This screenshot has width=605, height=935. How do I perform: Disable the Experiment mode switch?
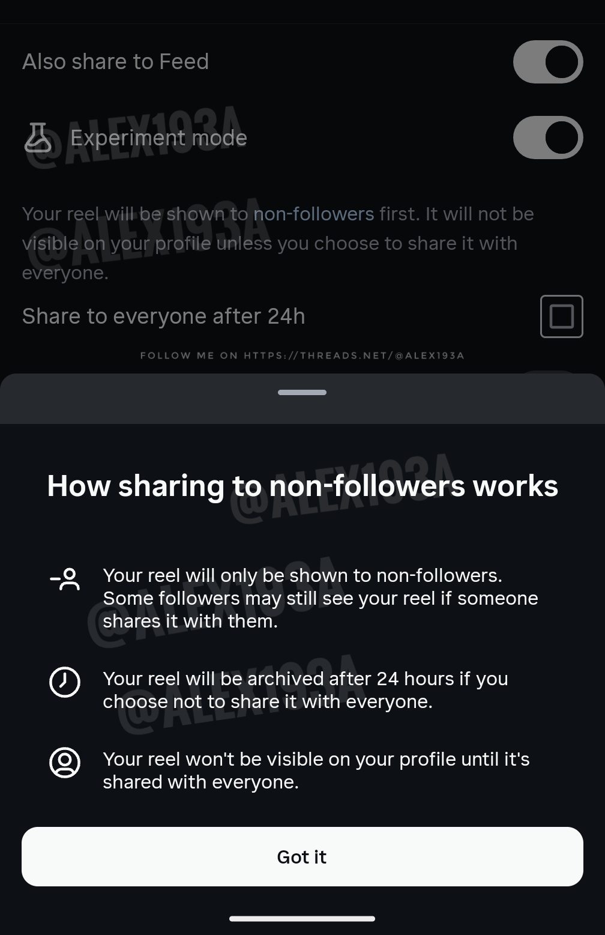(x=547, y=138)
